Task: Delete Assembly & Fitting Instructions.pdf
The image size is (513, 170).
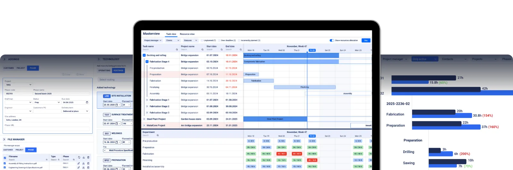Action: [88, 163]
